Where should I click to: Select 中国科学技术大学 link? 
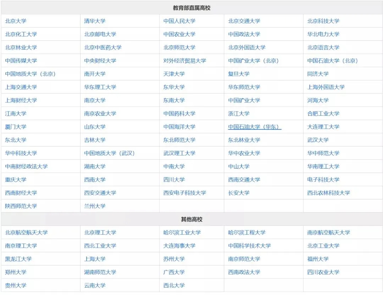pos(249,245)
